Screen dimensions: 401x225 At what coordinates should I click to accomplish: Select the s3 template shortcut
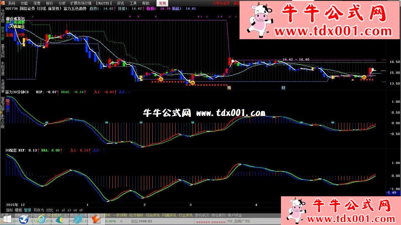point(69,210)
